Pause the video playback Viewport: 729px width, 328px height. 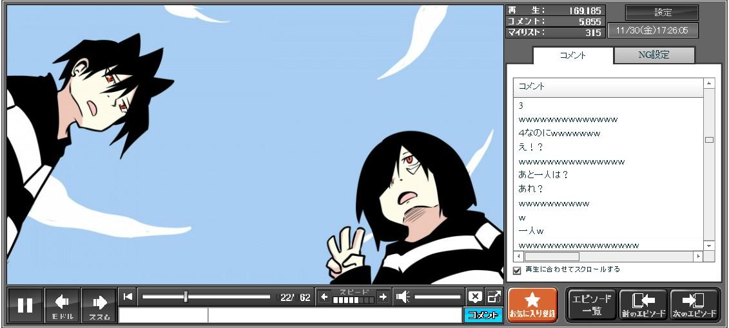tap(25, 305)
